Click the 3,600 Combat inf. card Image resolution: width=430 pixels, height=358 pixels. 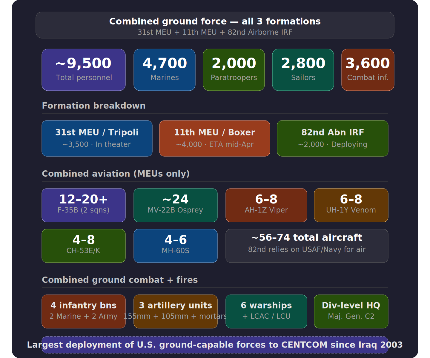368,70
